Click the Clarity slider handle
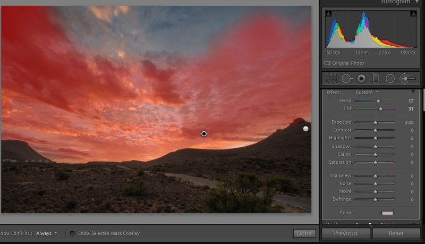This screenshot has width=425, height=244. click(x=376, y=155)
